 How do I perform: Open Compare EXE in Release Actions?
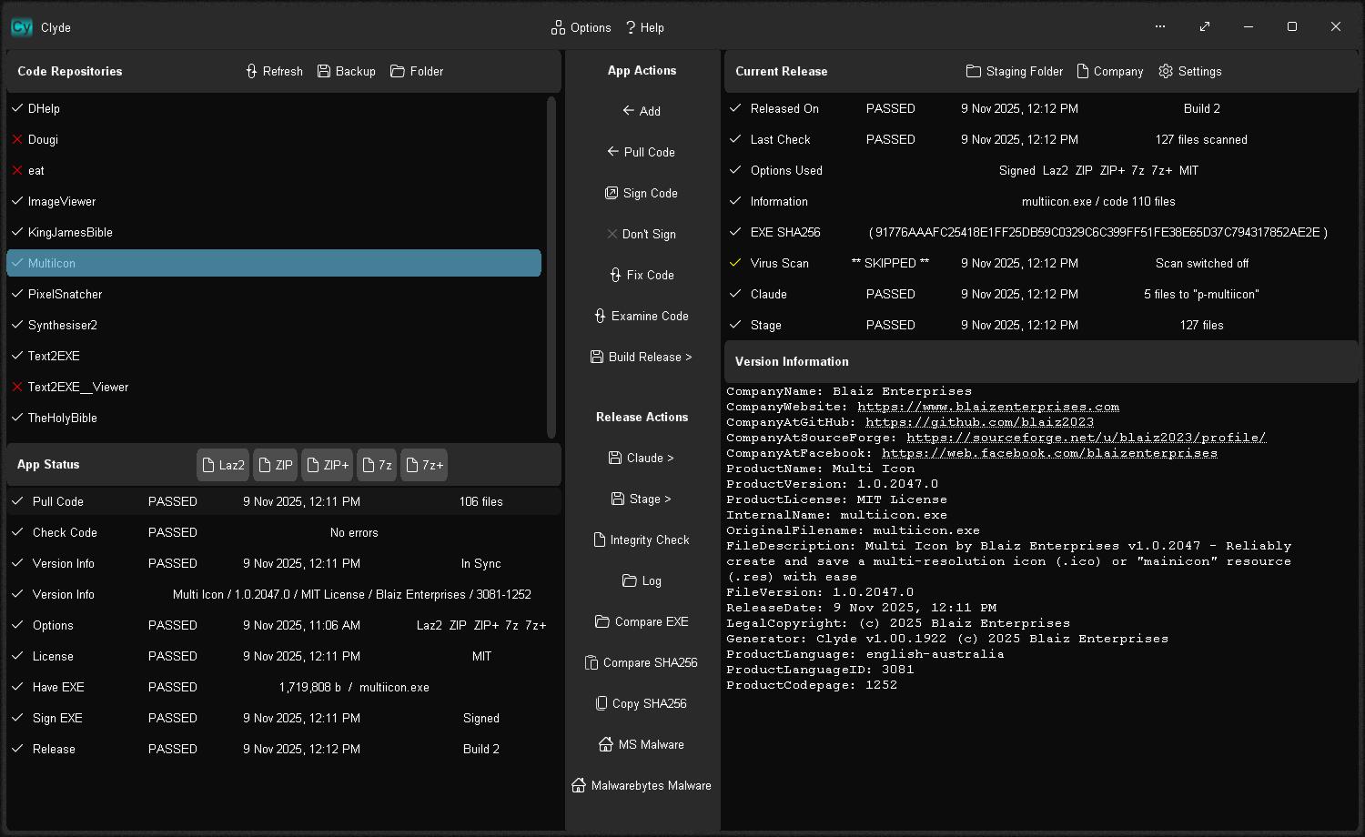(x=642, y=621)
